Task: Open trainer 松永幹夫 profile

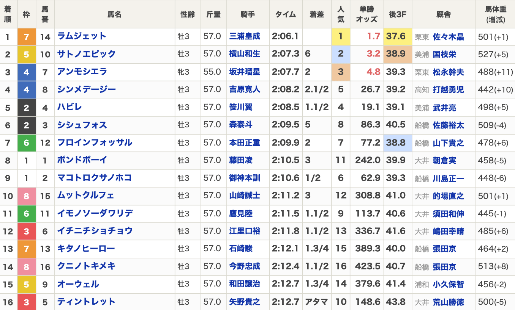Action: click(449, 72)
